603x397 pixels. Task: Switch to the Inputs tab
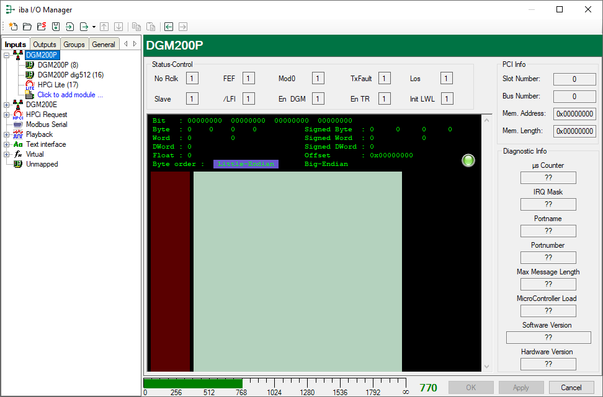pos(16,44)
